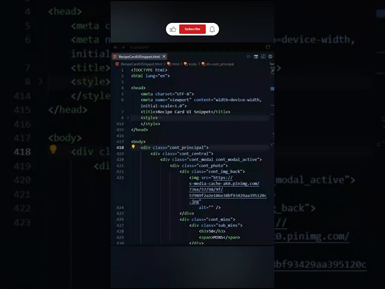
Task: Click the span MINS line
Action: 220,237
